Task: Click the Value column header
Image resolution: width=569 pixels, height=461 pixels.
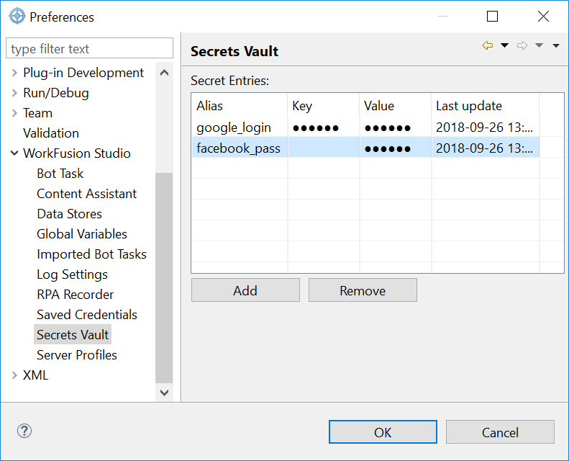Action: click(396, 106)
